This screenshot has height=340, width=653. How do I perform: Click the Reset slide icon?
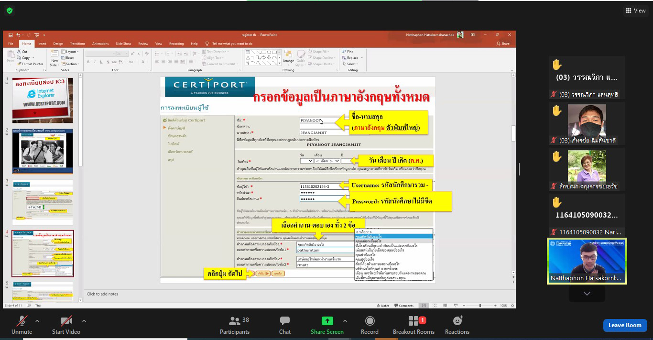(63, 58)
